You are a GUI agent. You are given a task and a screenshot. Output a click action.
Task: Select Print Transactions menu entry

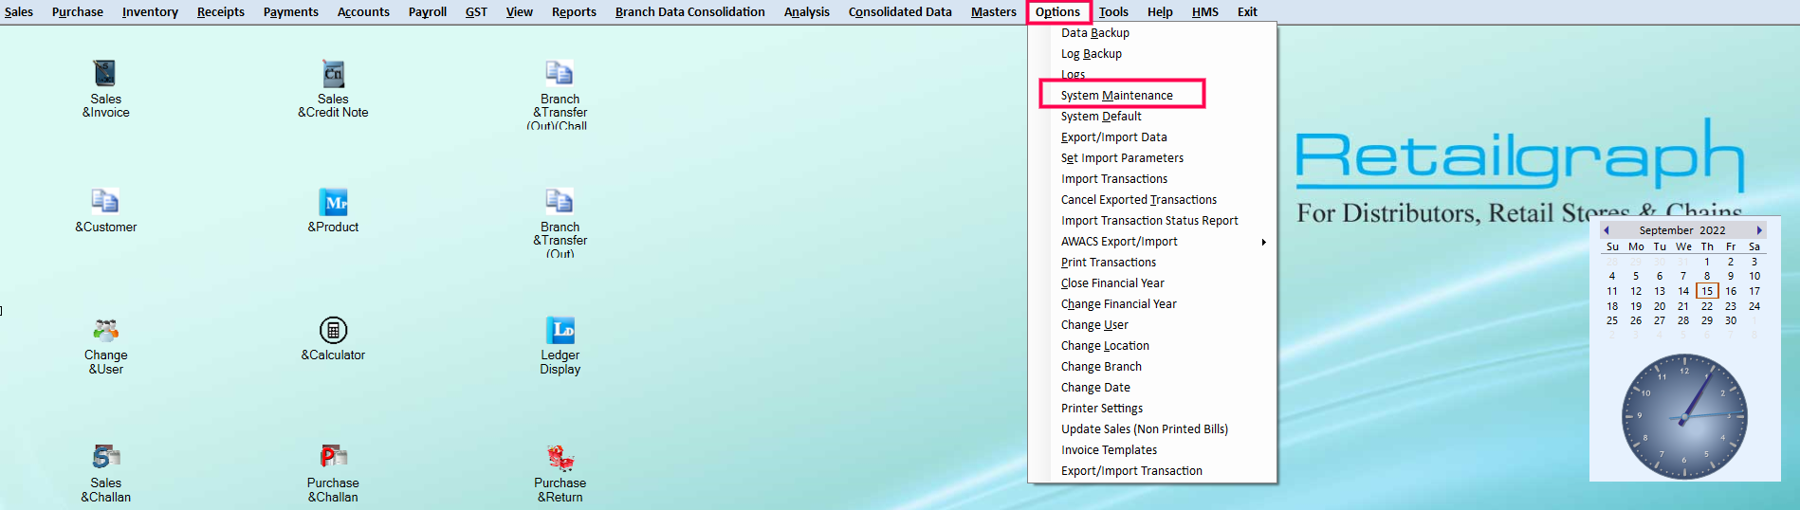pos(1152,263)
